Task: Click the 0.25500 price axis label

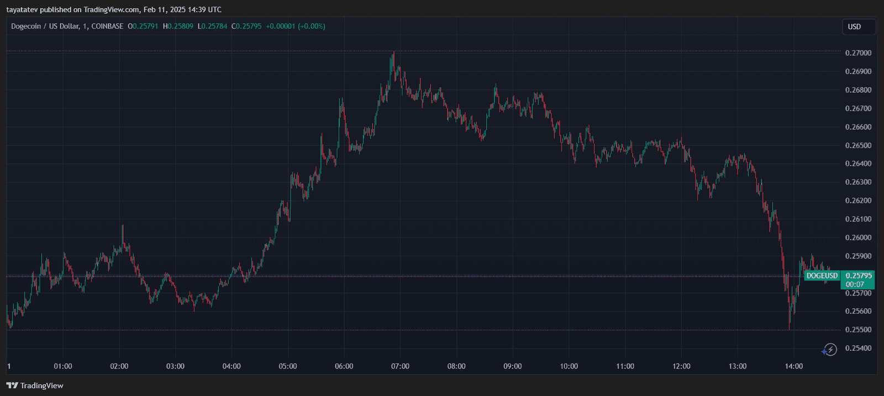Action: point(858,330)
